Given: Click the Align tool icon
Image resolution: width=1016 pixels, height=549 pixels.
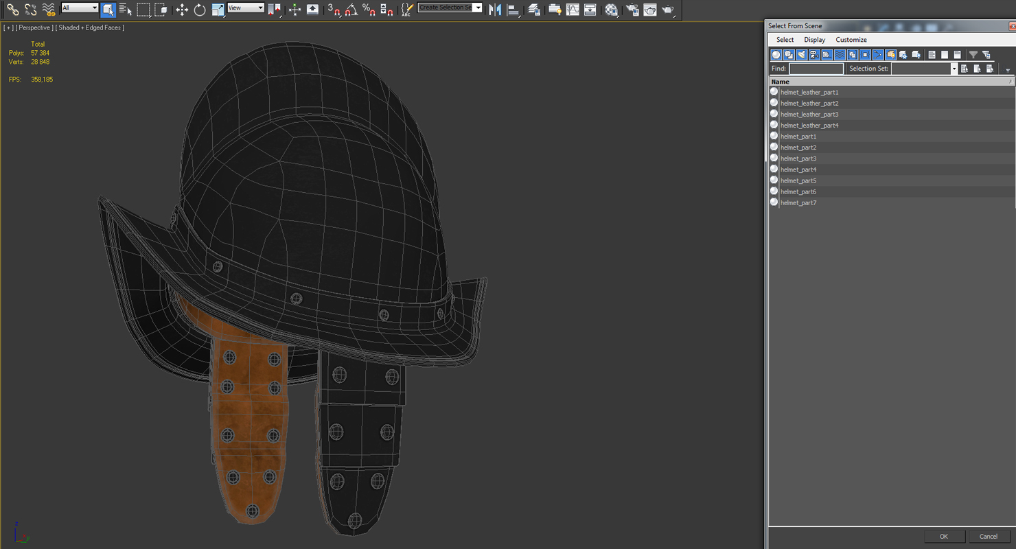Looking at the screenshot, I should (513, 10).
